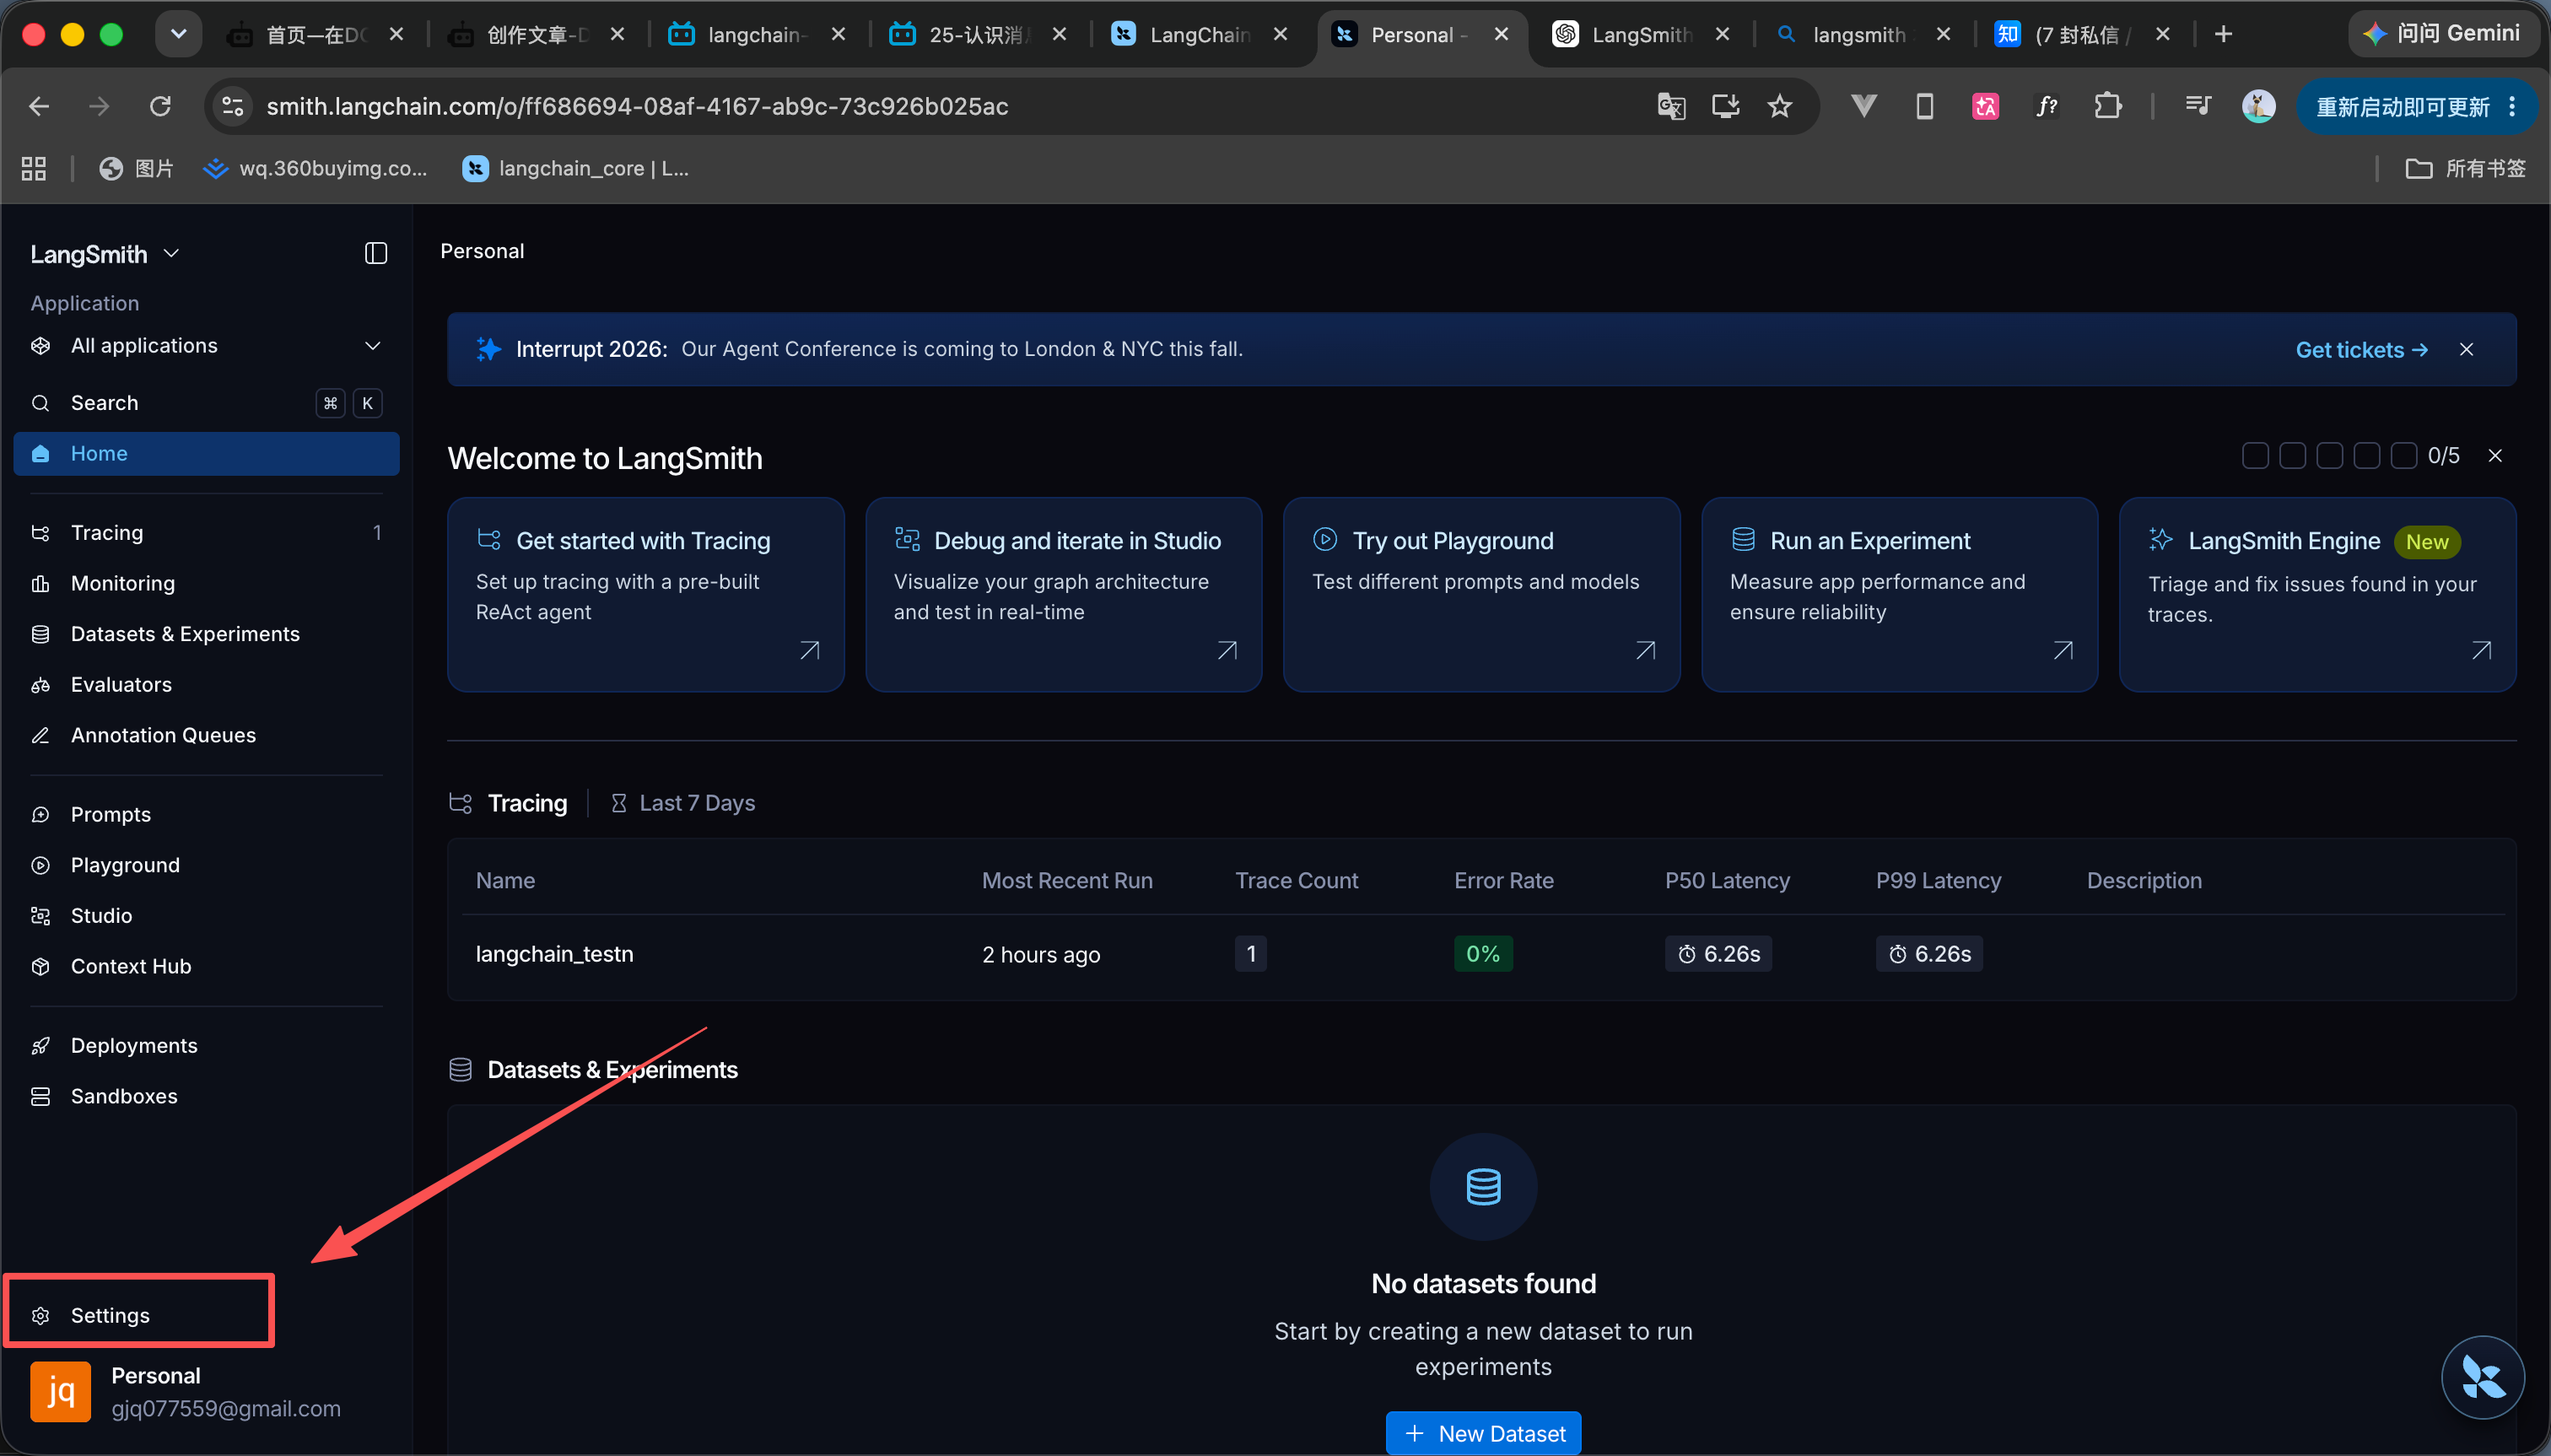This screenshot has width=2551, height=1456.
Task: Open Settings gear in the sidebar
Action: coord(40,1315)
